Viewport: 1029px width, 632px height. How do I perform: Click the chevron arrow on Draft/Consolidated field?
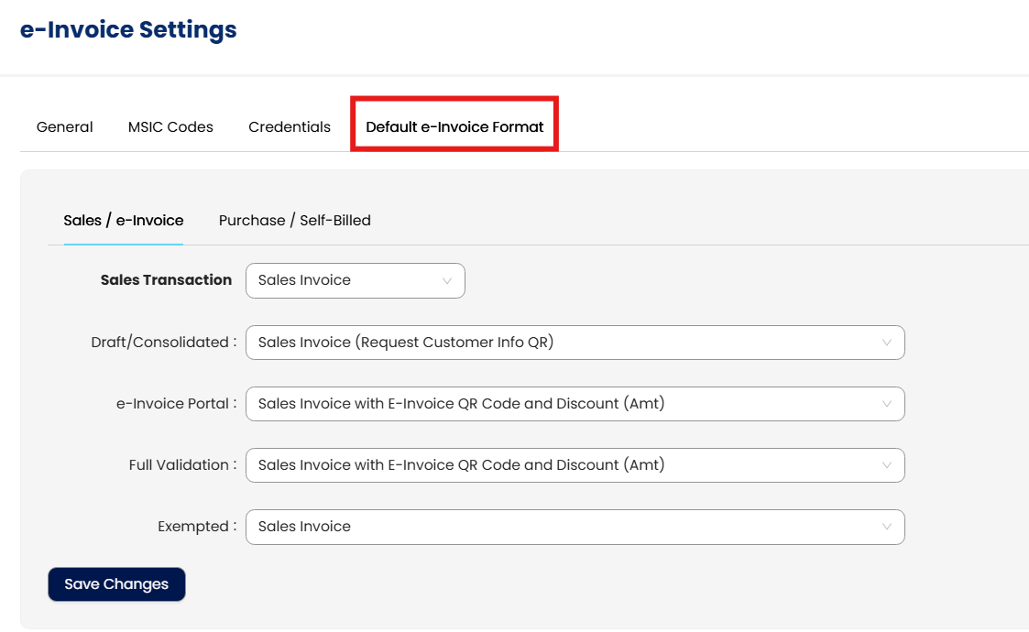887,343
